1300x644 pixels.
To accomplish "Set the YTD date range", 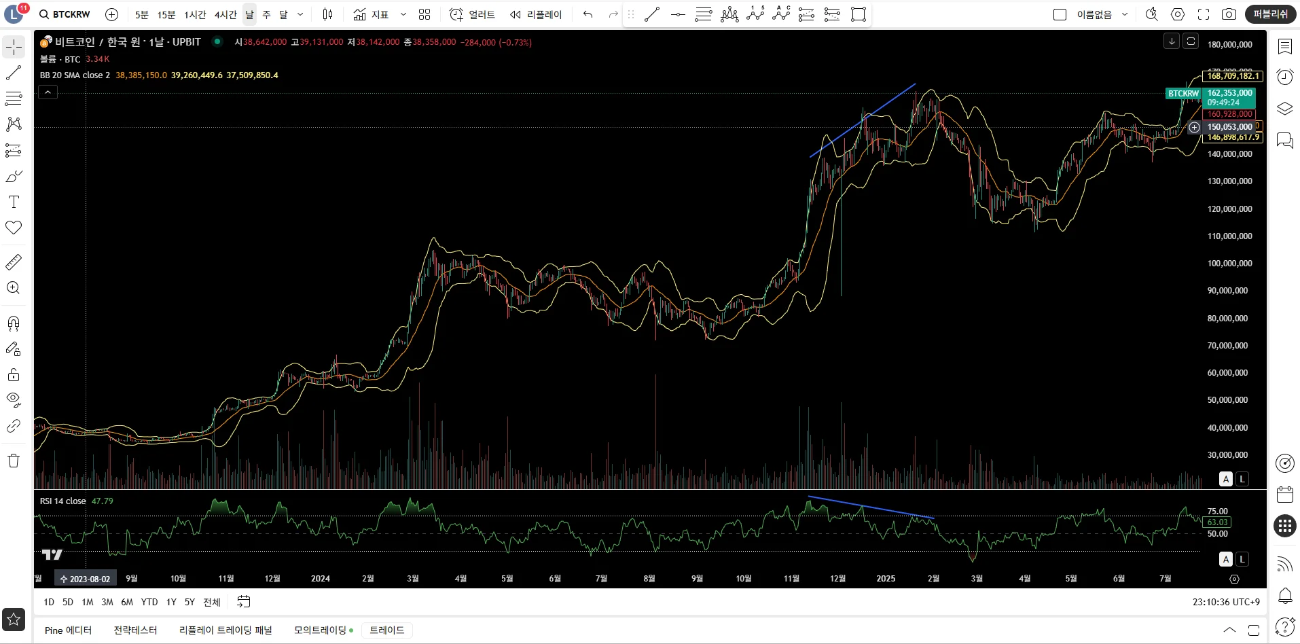I will point(149,602).
